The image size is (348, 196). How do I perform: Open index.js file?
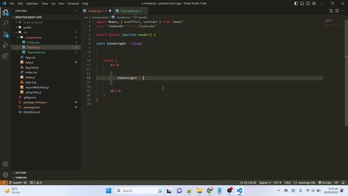coord(30,77)
